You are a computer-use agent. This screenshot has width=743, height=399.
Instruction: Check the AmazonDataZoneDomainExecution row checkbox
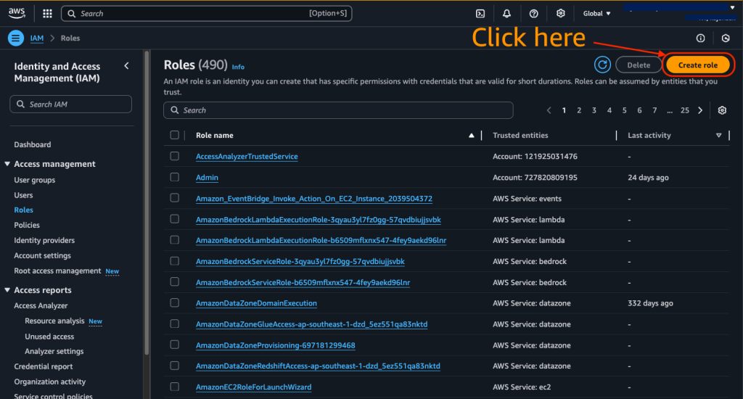click(x=174, y=303)
